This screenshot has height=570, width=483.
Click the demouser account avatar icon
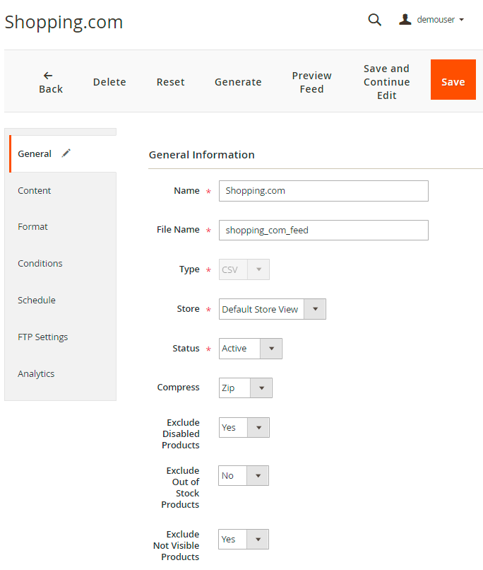(405, 20)
